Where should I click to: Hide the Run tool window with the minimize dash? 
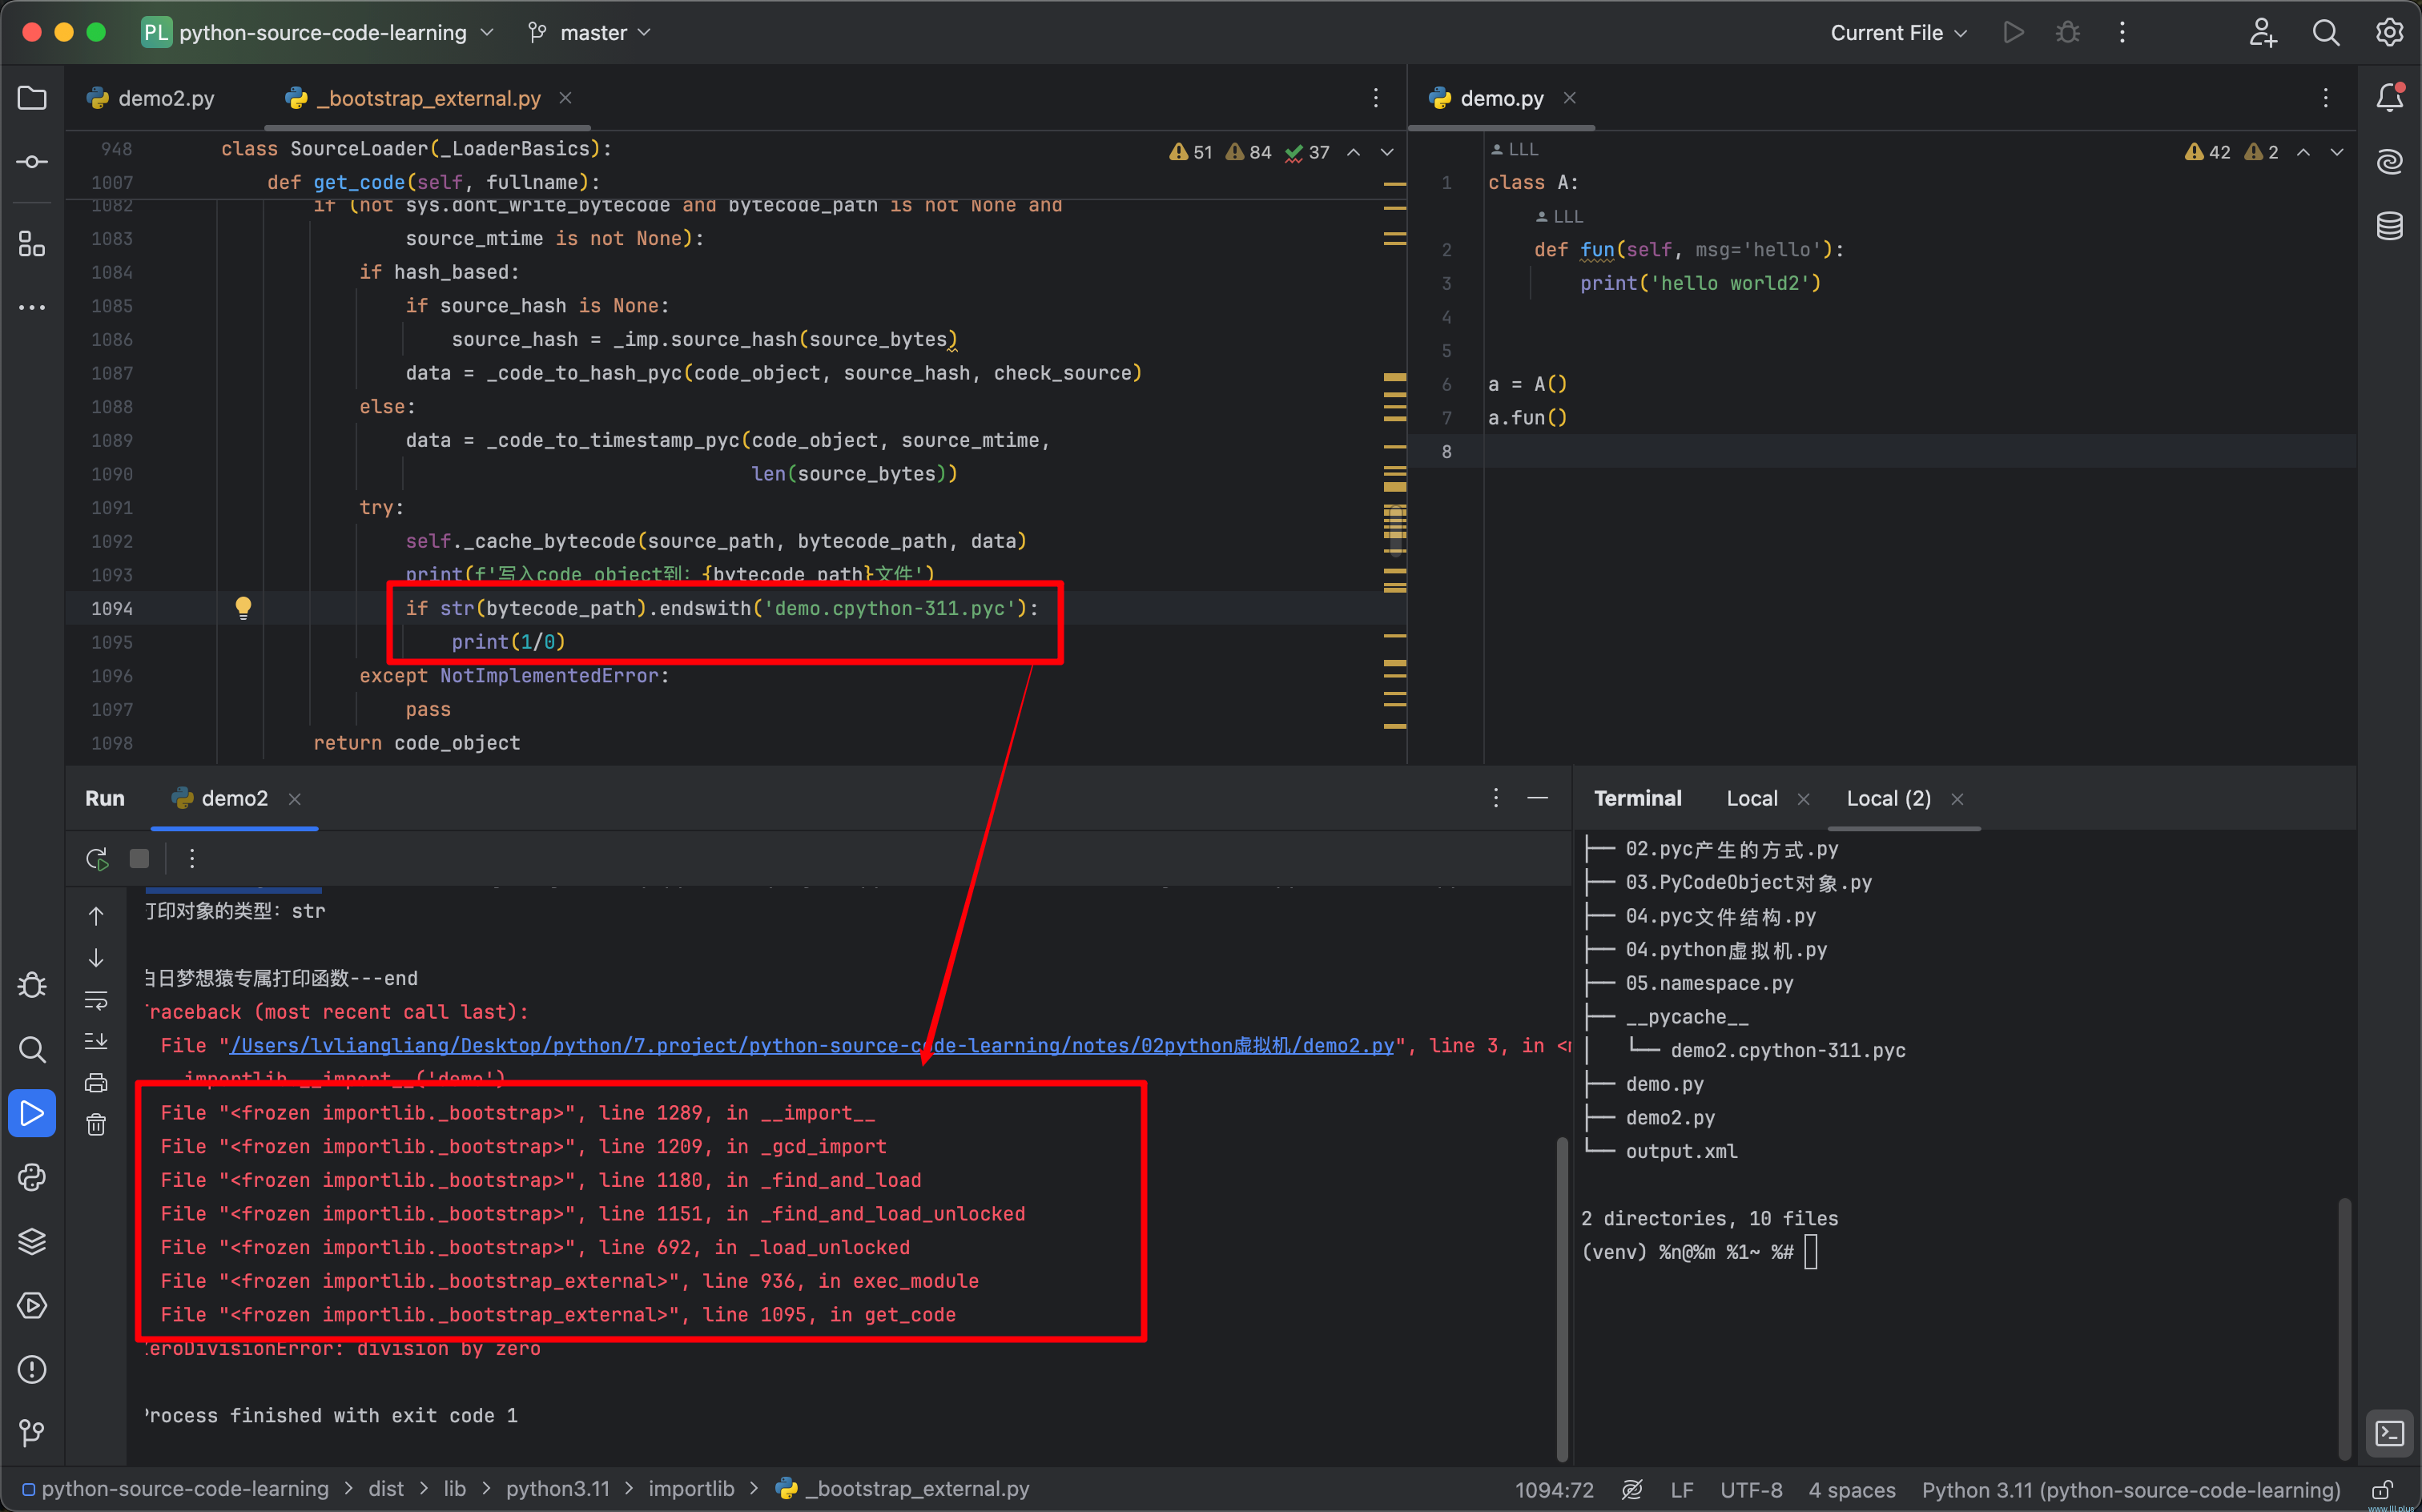click(1538, 798)
